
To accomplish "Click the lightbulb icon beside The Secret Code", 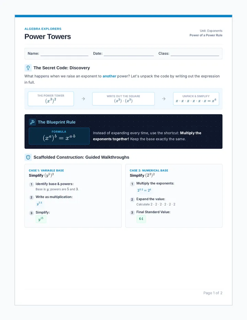I will (x=28, y=68).
